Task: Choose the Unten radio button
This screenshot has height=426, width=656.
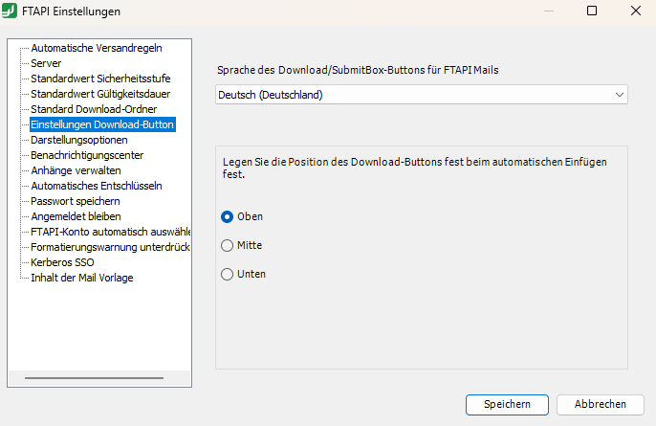Action: (x=228, y=274)
